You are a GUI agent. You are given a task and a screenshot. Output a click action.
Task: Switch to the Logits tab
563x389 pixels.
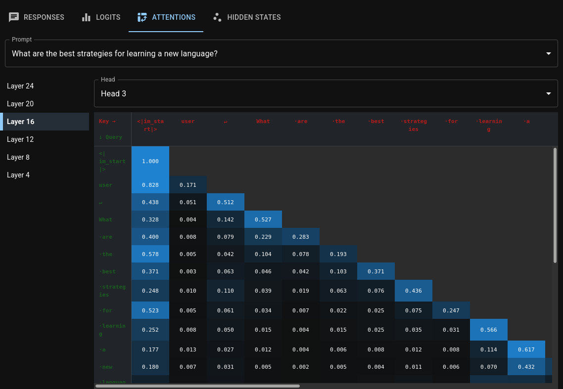[x=101, y=17]
